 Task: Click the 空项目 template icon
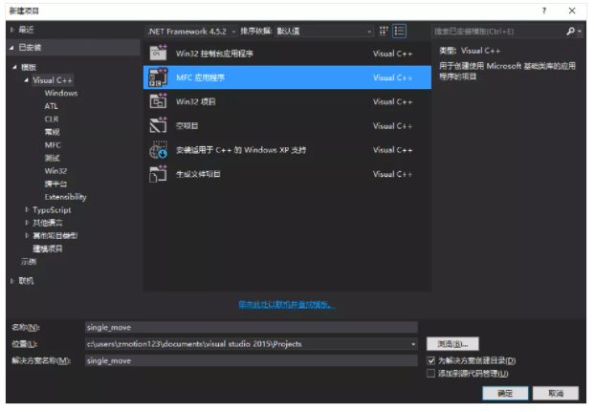[158, 125]
